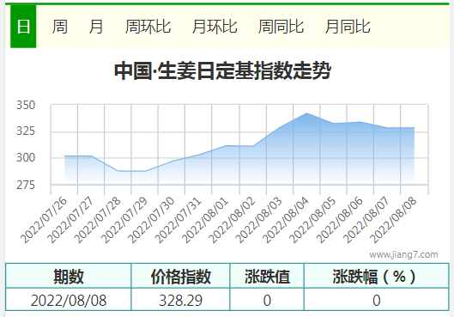
Task: Click the 期数 column header
Action: click(69, 276)
